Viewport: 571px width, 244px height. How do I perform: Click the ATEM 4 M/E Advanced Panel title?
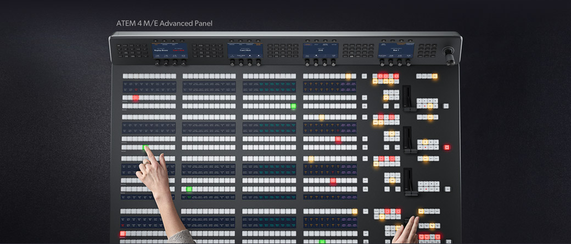click(x=164, y=24)
